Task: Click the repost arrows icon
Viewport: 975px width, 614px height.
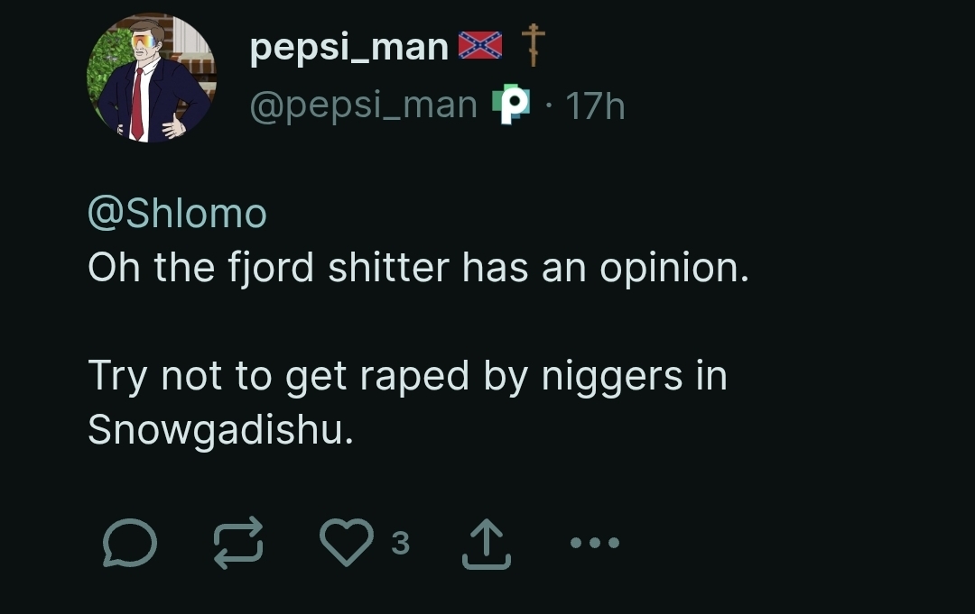Action: [237, 543]
